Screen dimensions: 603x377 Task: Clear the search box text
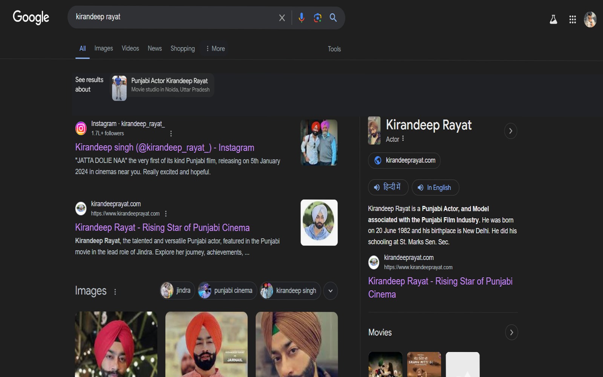coord(282,18)
